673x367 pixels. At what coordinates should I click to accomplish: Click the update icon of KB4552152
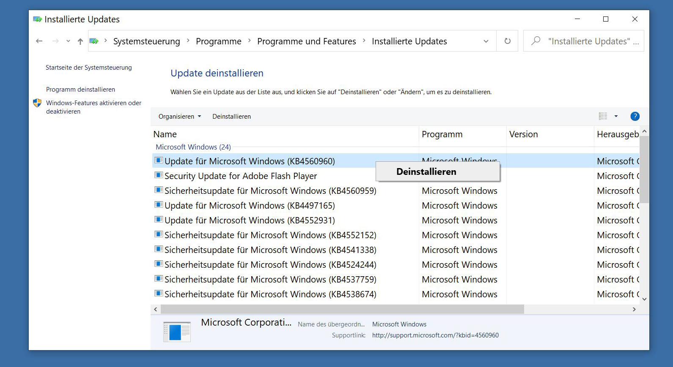point(159,234)
